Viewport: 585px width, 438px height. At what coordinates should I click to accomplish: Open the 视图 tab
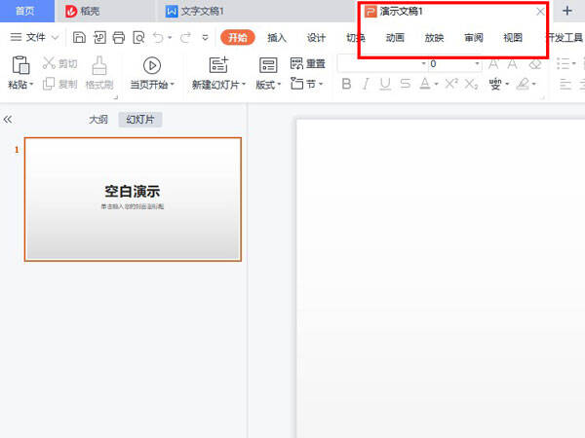click(513, 38)
